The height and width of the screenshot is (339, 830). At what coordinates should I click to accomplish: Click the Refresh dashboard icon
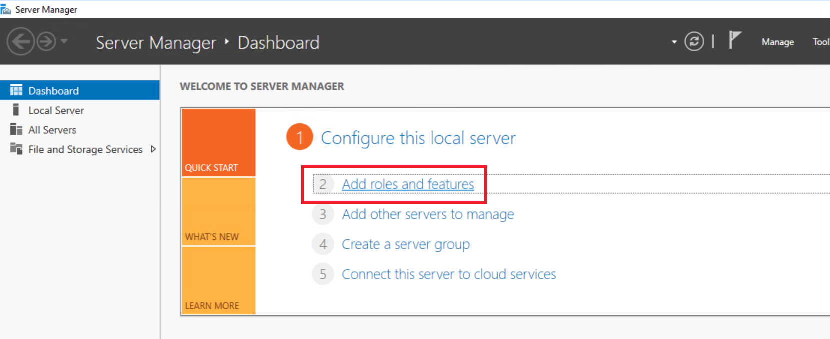tap(694, 41)
